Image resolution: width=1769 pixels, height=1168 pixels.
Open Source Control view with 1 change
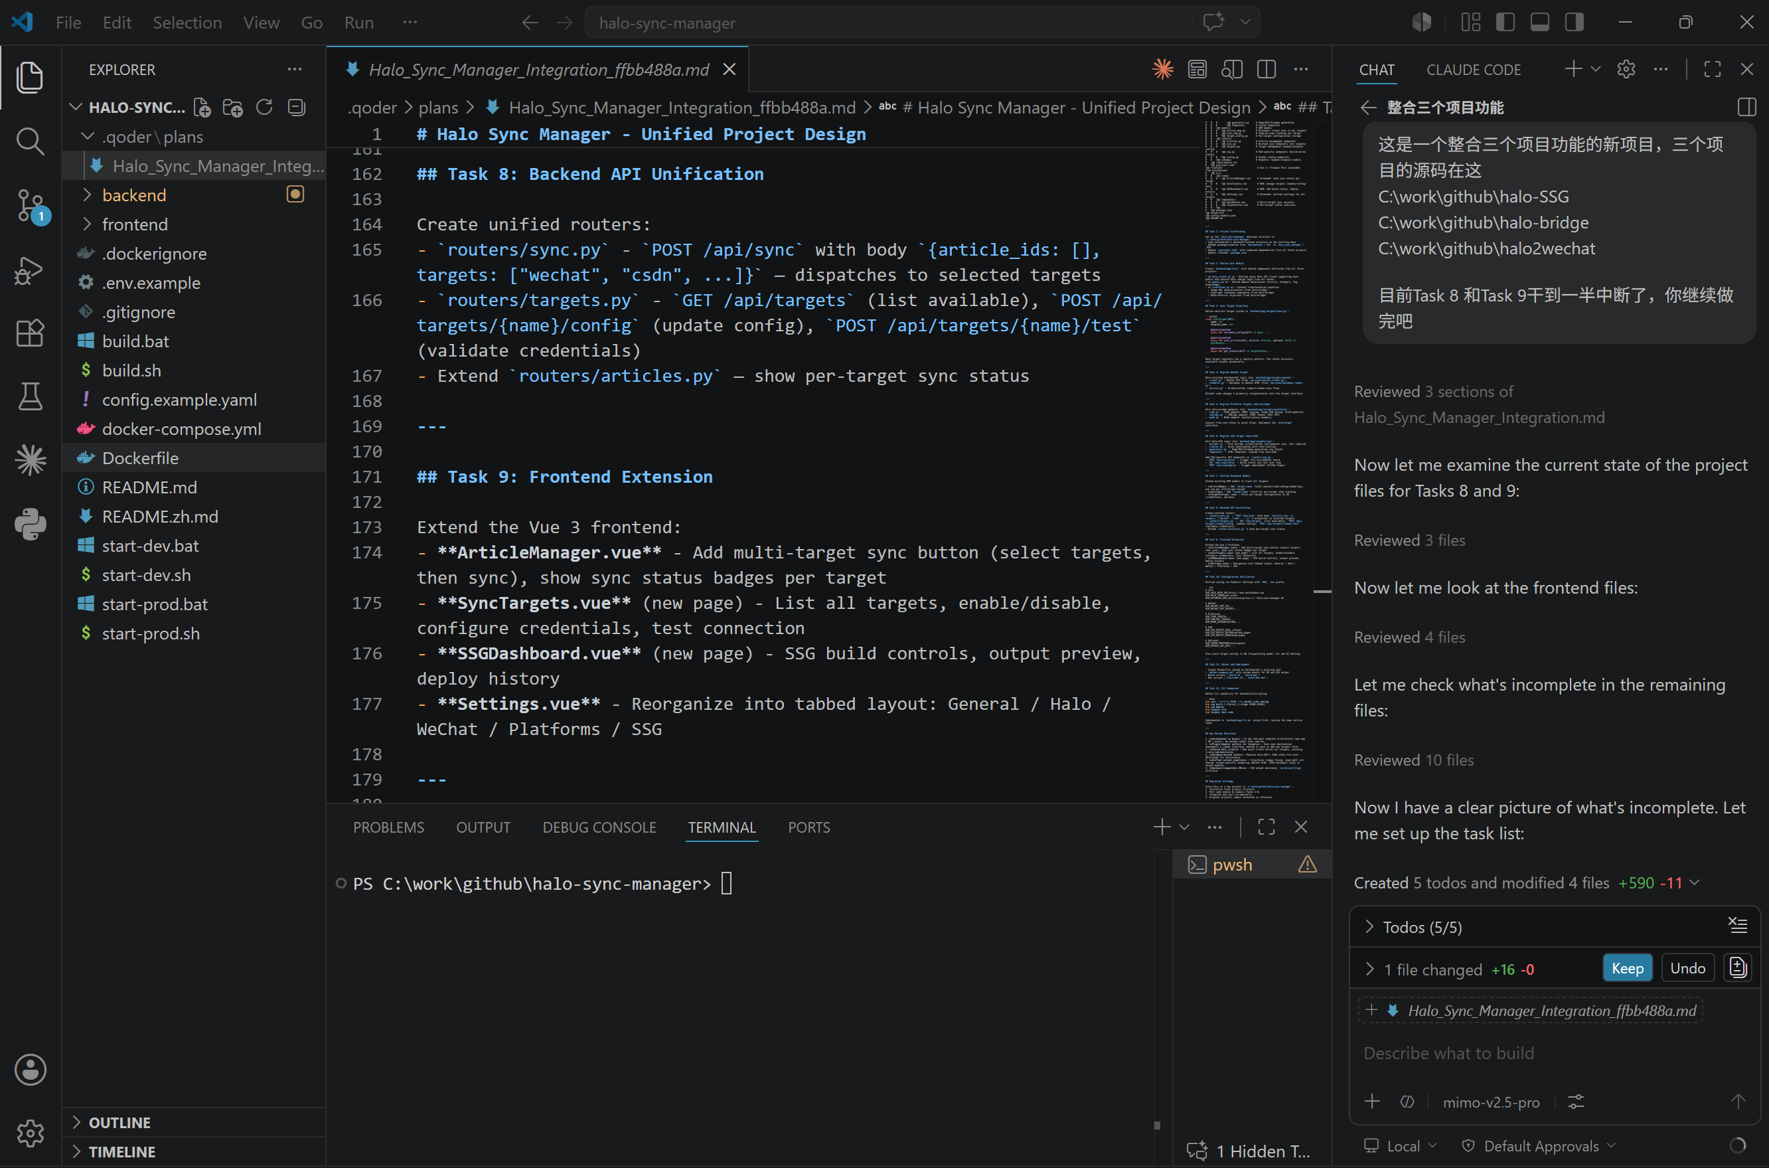30,205
